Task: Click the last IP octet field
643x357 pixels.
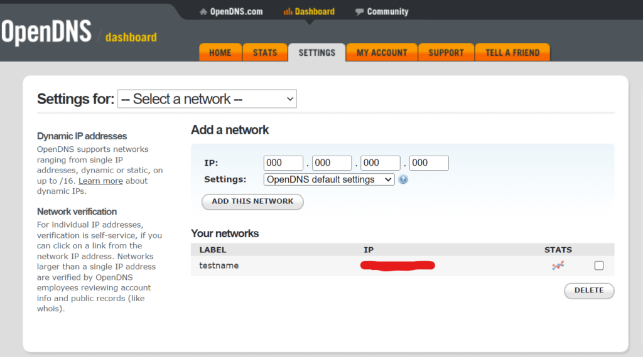Action: (x=429, y=163)
